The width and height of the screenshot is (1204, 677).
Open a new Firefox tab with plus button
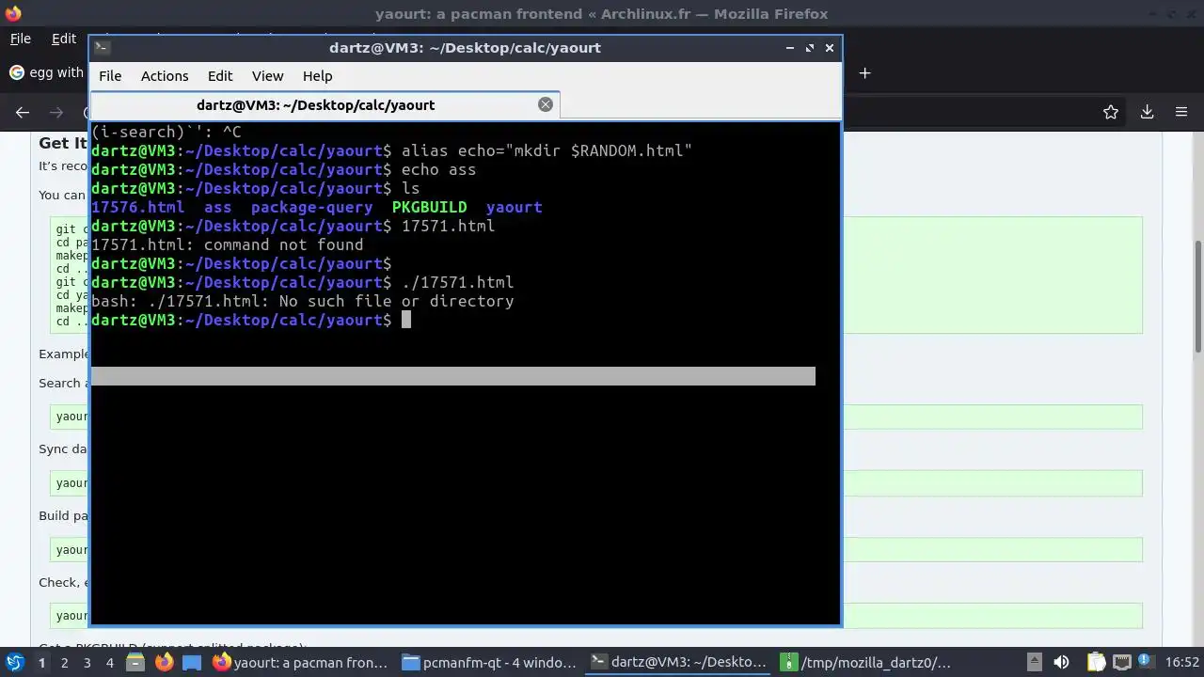[x=864, y=72]
